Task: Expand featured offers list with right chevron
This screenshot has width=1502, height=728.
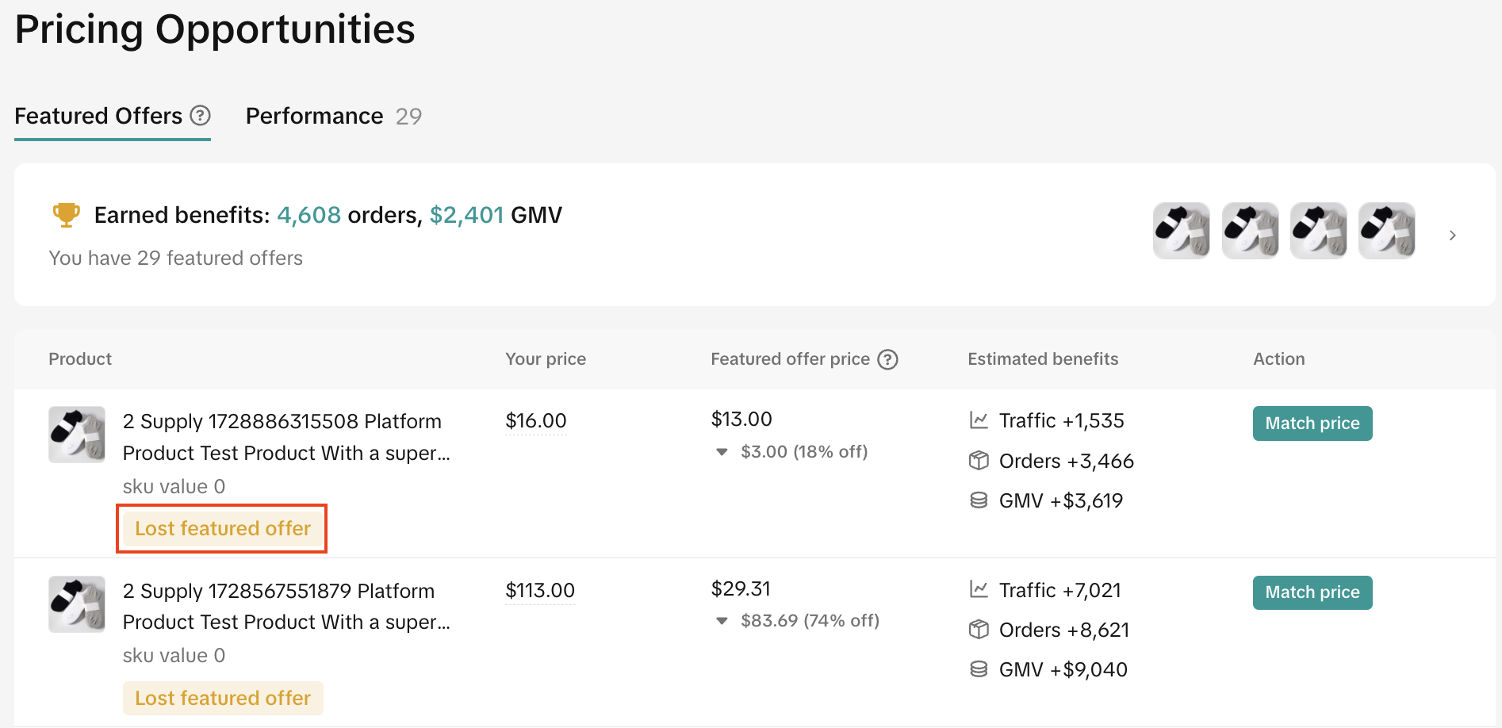Action: coord(1452,236)
